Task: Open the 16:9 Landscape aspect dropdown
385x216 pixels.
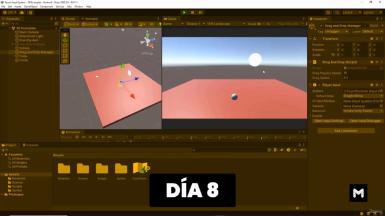Action: coord(226,24)
